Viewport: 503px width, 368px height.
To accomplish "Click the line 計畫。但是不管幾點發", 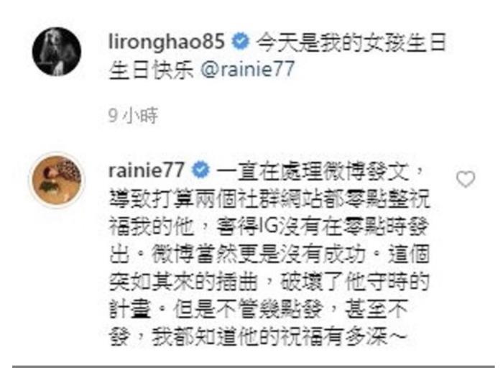I will 216,309.
